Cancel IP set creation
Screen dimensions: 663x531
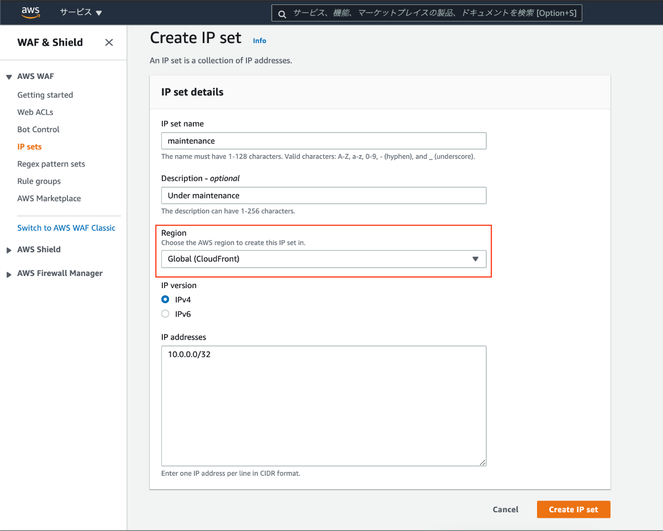click(x=506, y=509)
